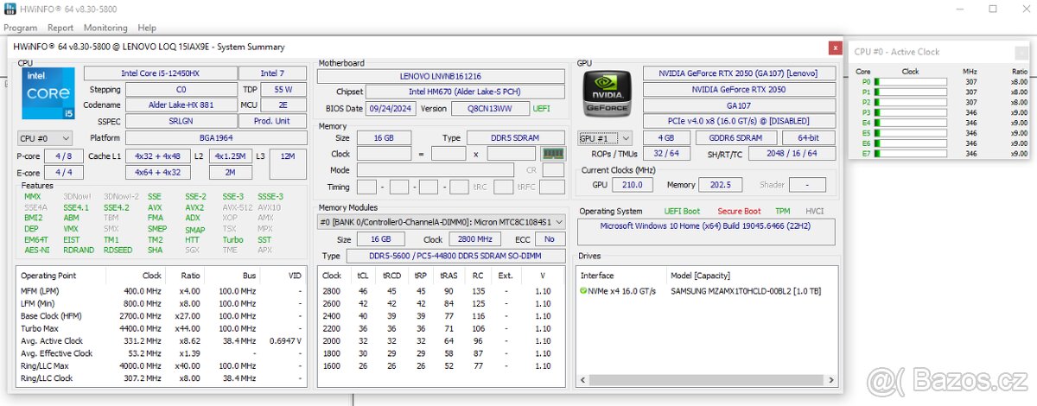Click the tCL column header

[362, 276]
